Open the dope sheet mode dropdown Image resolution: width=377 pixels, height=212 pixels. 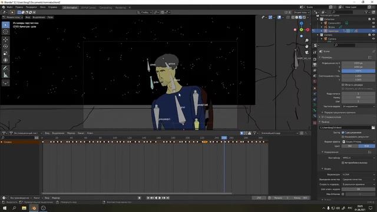(26, 133)
